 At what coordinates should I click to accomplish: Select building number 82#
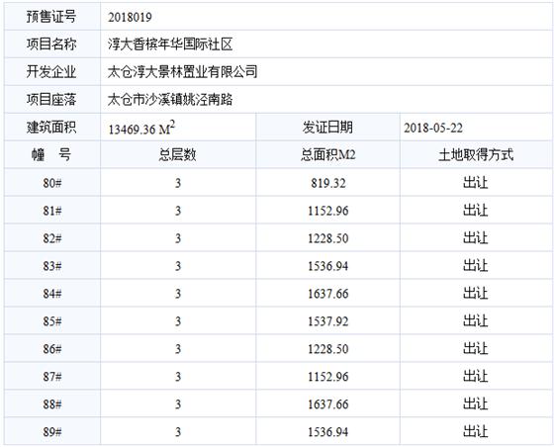pyautogui.click(x=52, y=238)
